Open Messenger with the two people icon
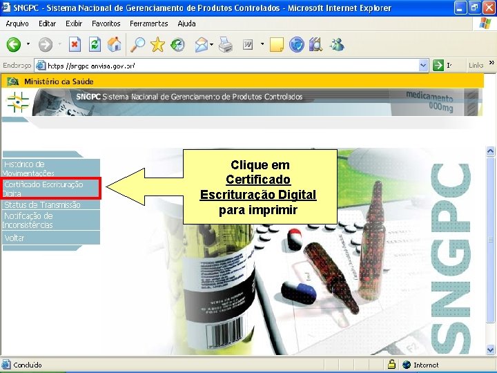Image resolution: width=497 pixels, height=373 pixels. (x=337, y=45)
